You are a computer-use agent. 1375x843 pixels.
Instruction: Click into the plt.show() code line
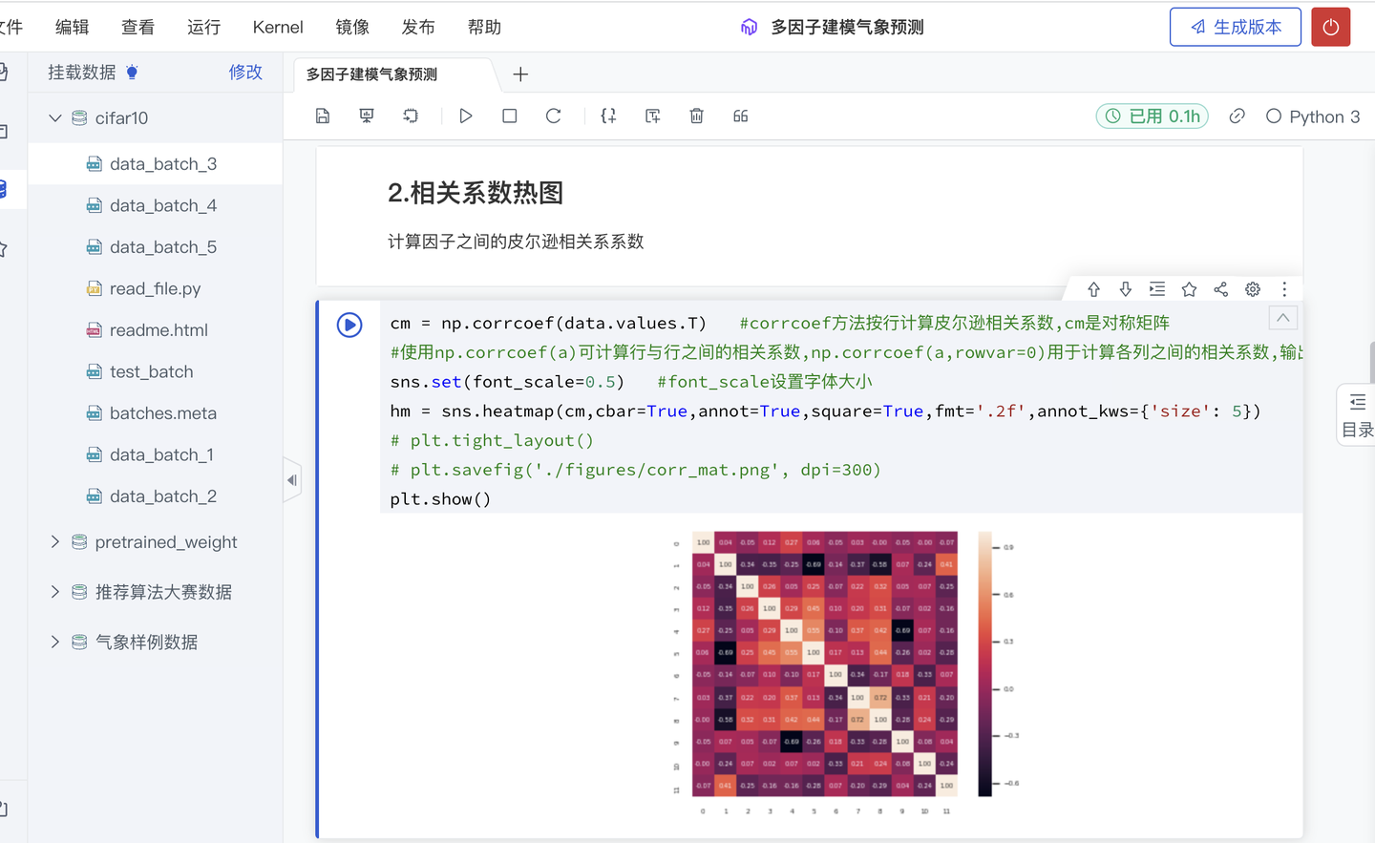click(x=440, y=498)
